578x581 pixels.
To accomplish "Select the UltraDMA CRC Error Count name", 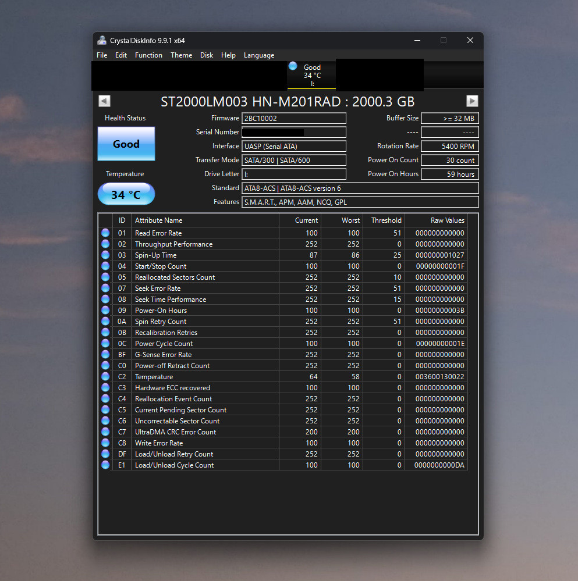I will [175, 432].
